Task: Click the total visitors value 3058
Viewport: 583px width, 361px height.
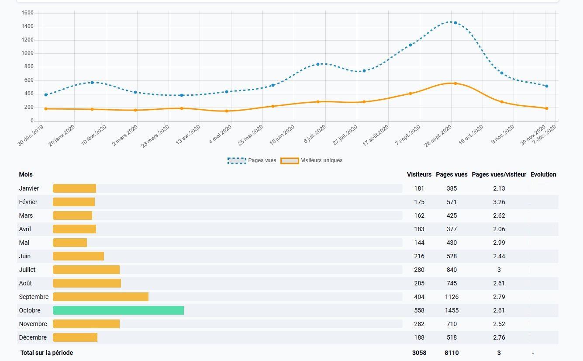Action: [419, 353]
